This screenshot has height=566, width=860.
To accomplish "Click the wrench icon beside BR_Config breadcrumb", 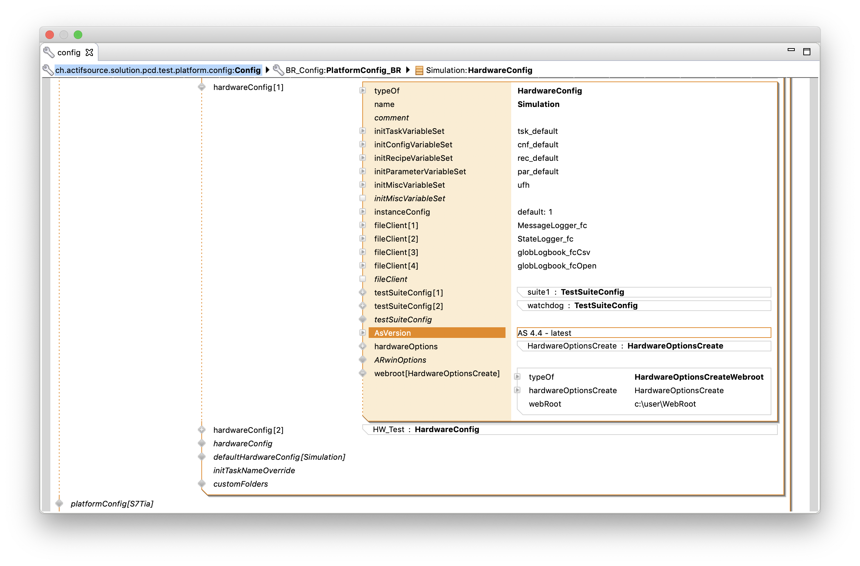I will [x=278, y=70].
